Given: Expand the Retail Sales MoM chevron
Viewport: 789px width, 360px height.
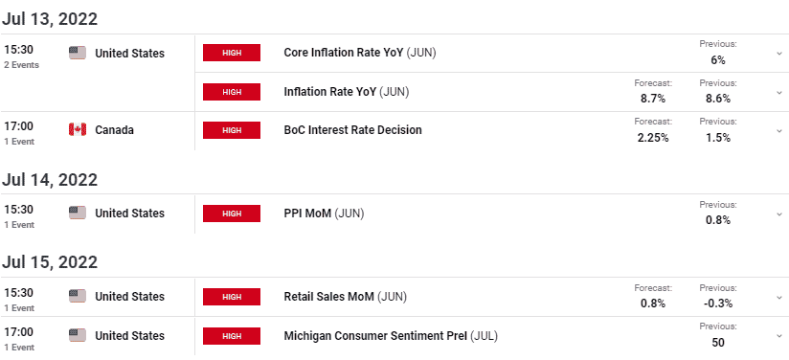Looking at the screenshot, I should click(x=779, y=298).
